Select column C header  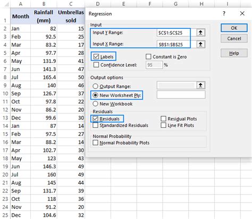coord(71,4)
